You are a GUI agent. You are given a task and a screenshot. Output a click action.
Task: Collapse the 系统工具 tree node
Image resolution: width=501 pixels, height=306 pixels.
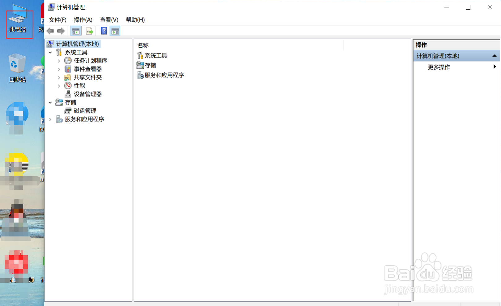50,53
